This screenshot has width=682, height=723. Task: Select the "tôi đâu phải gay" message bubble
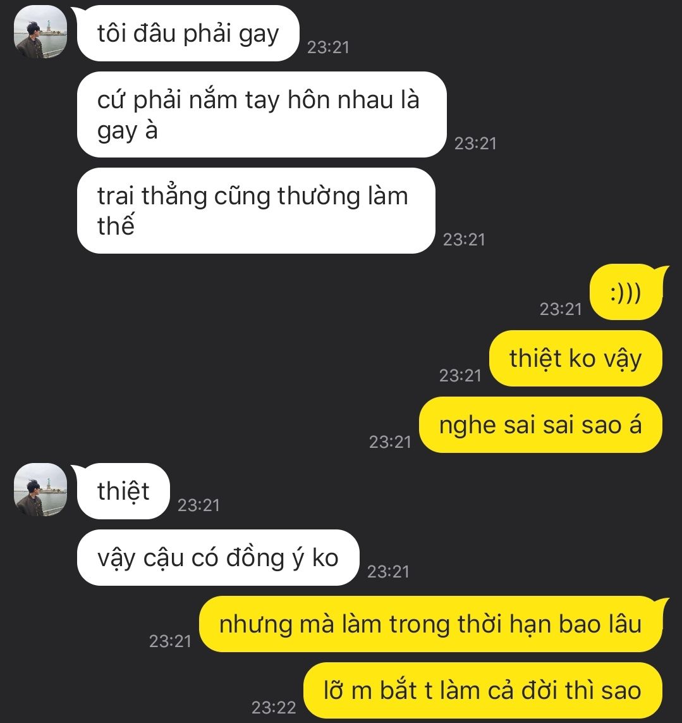click(x=188, y=33)
